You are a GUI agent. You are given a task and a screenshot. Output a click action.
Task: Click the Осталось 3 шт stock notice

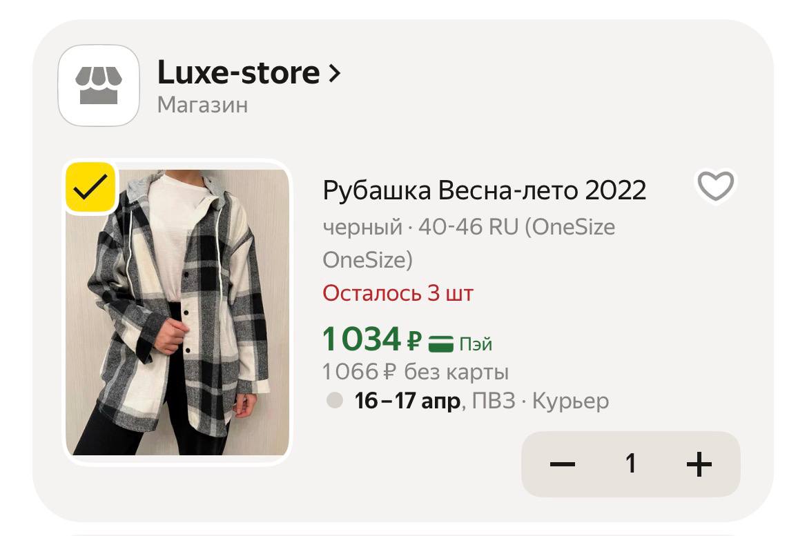point(398,293)
